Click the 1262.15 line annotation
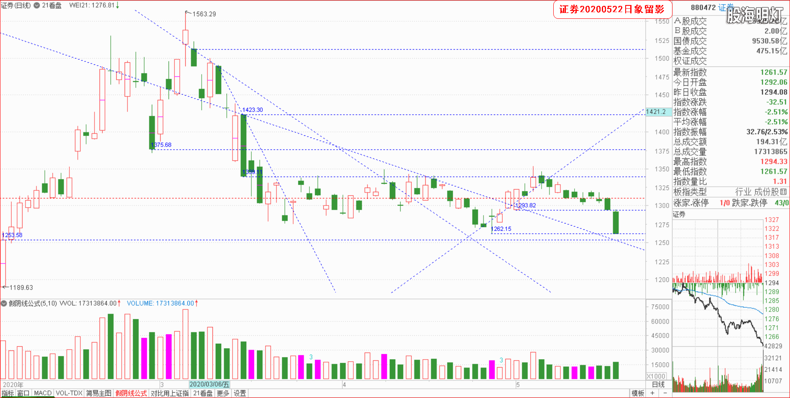The height and width of the screenshot is (398, 790). (x=501, y=229)
